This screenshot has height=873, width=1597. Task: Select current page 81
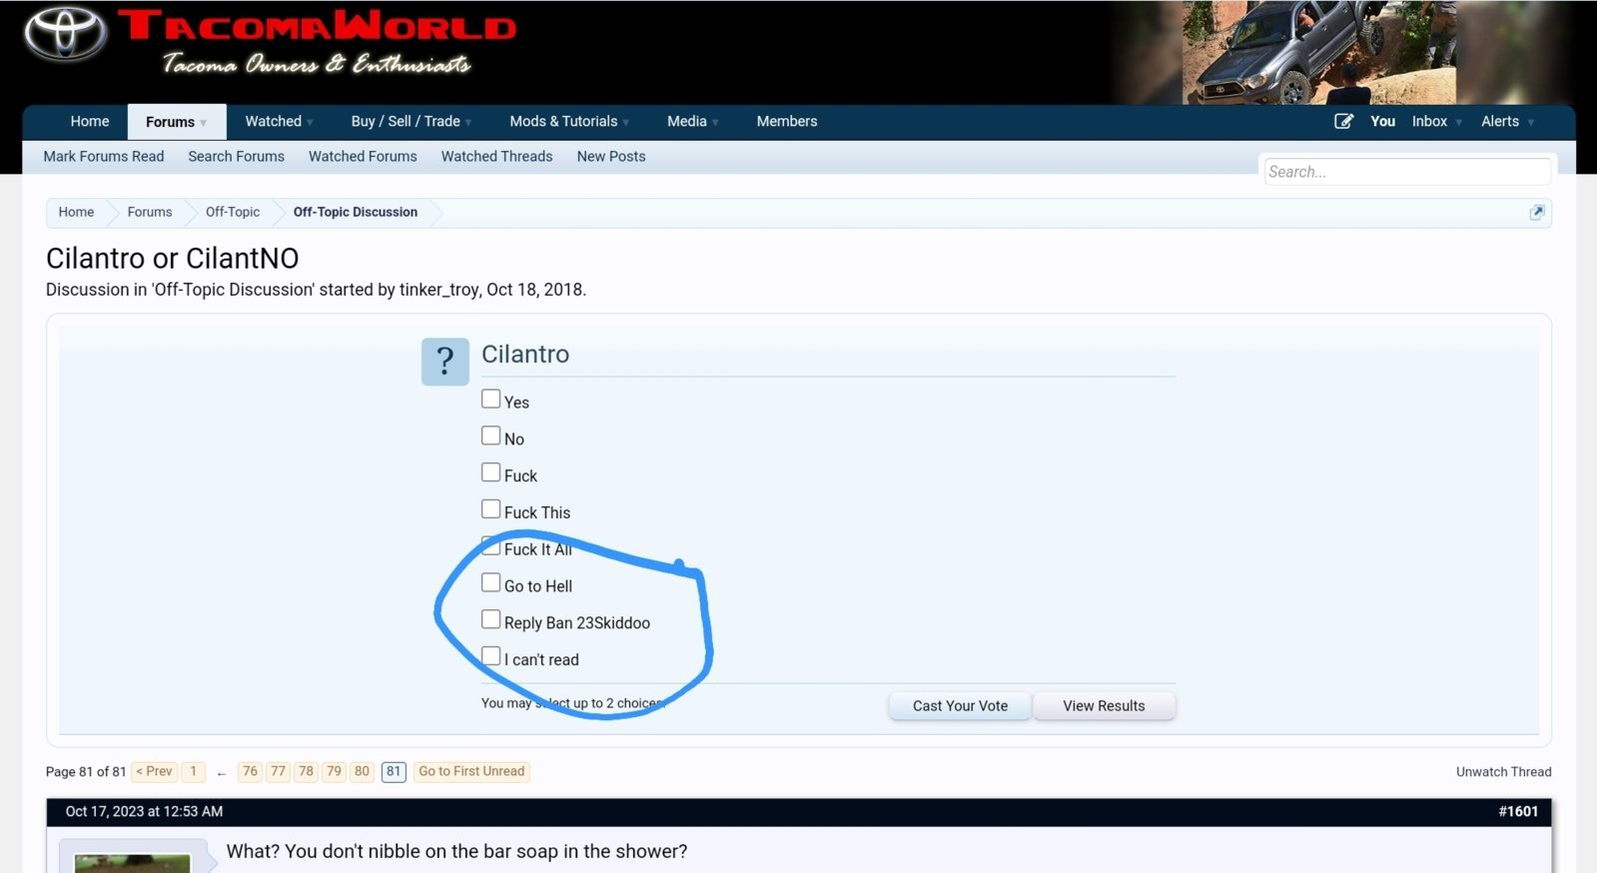pyautogui.click(x=394, y=771)
